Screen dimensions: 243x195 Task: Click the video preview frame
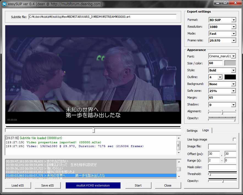(93, 74)
